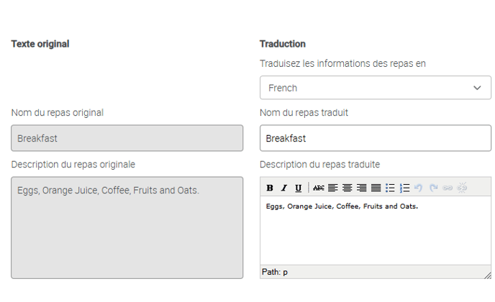Justify text in the editor
Viewport: 495px width, 302px height.
[x=376, y=188]
